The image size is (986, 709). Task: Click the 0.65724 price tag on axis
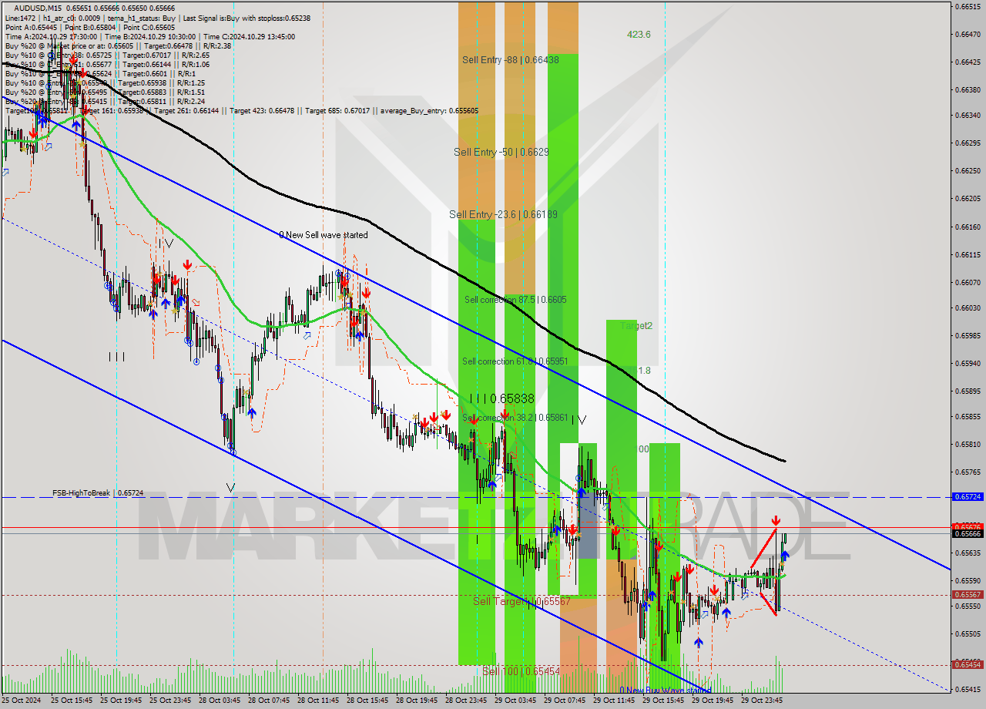click(x=968, y=497)
